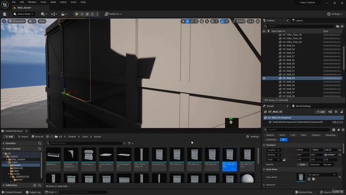Open the Build menu
The width and height of the screenshot is (346, 195).
[53, 2]
